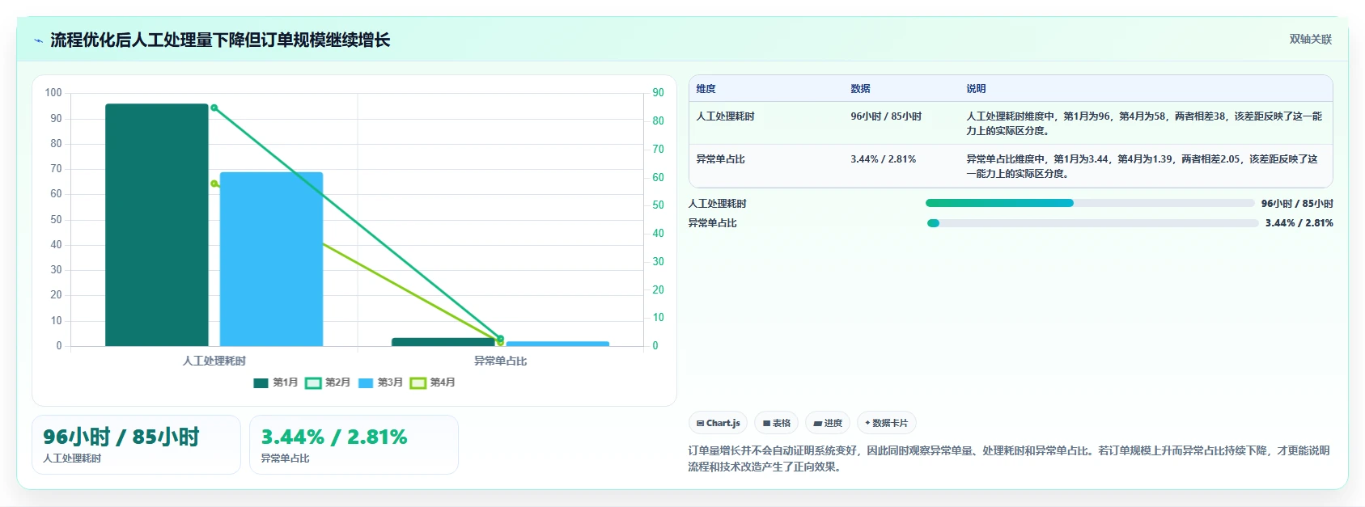Click the 人工处理耗时 progress label
This screenshot has height=507, width=1365.
(718, 204)
